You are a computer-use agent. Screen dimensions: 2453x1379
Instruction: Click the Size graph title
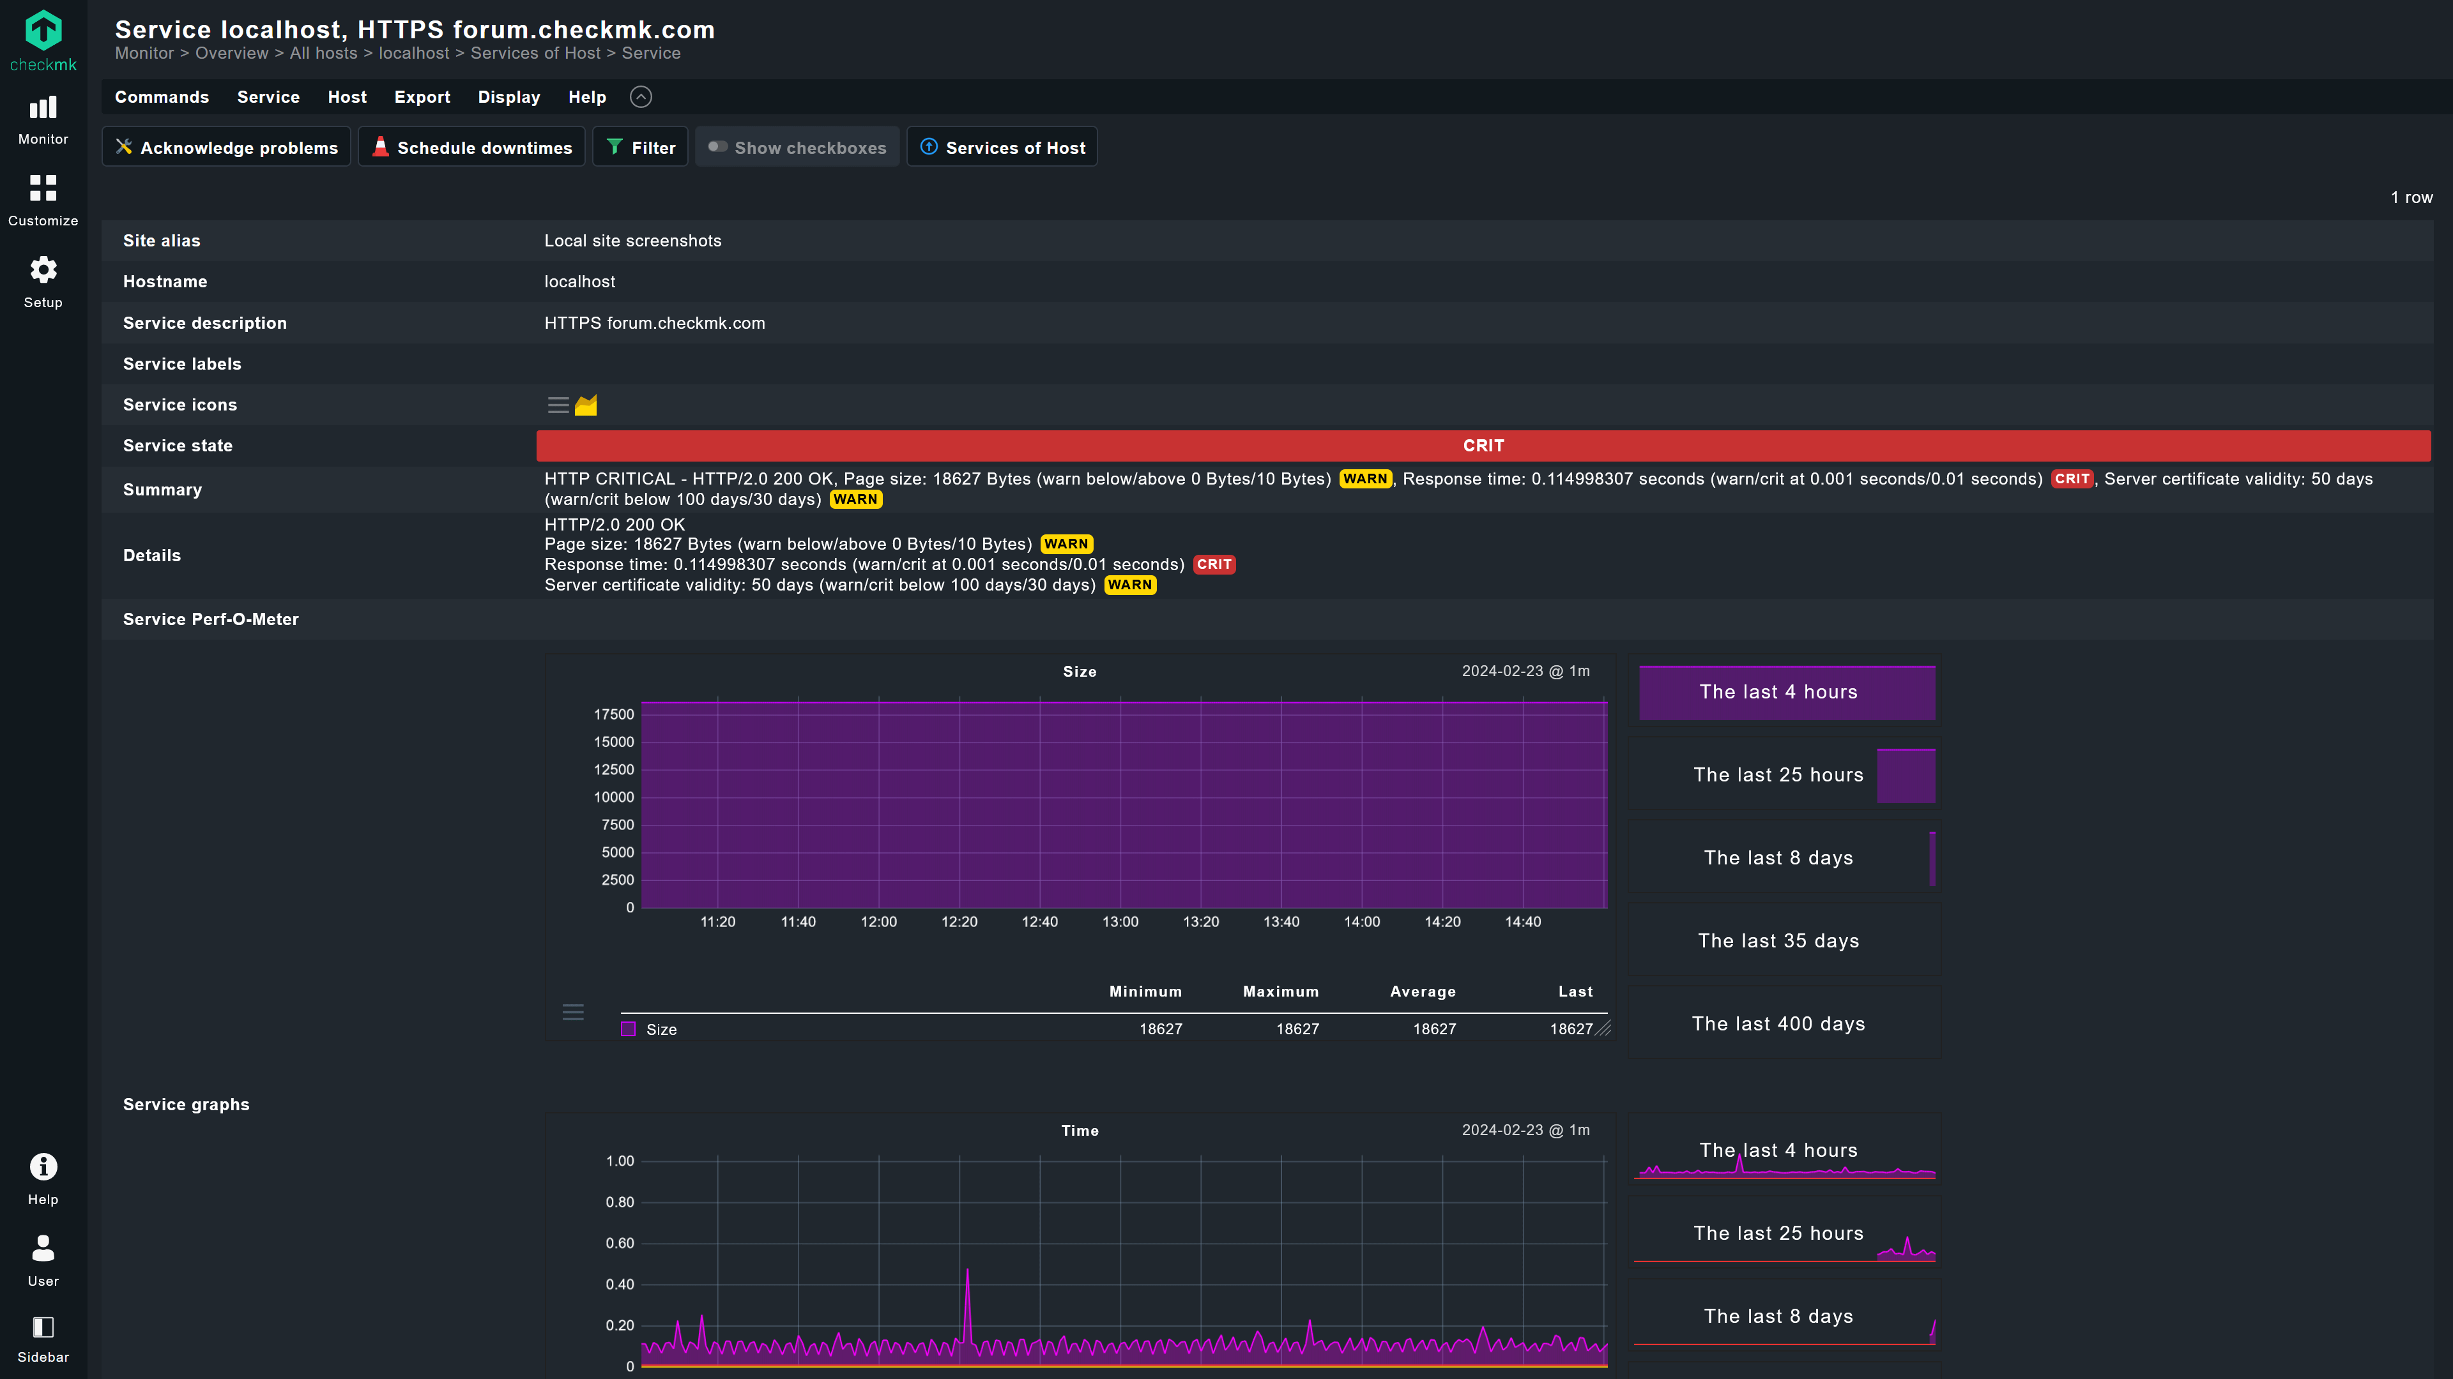point(1080,672)
